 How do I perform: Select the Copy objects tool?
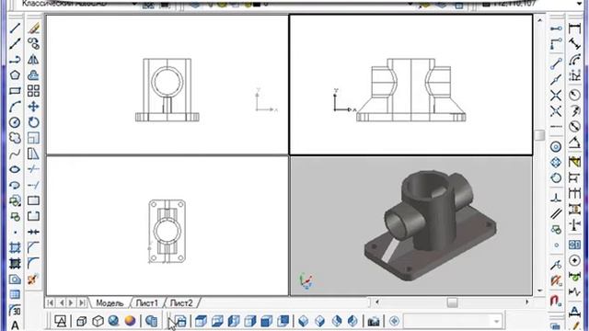point(33,43)
